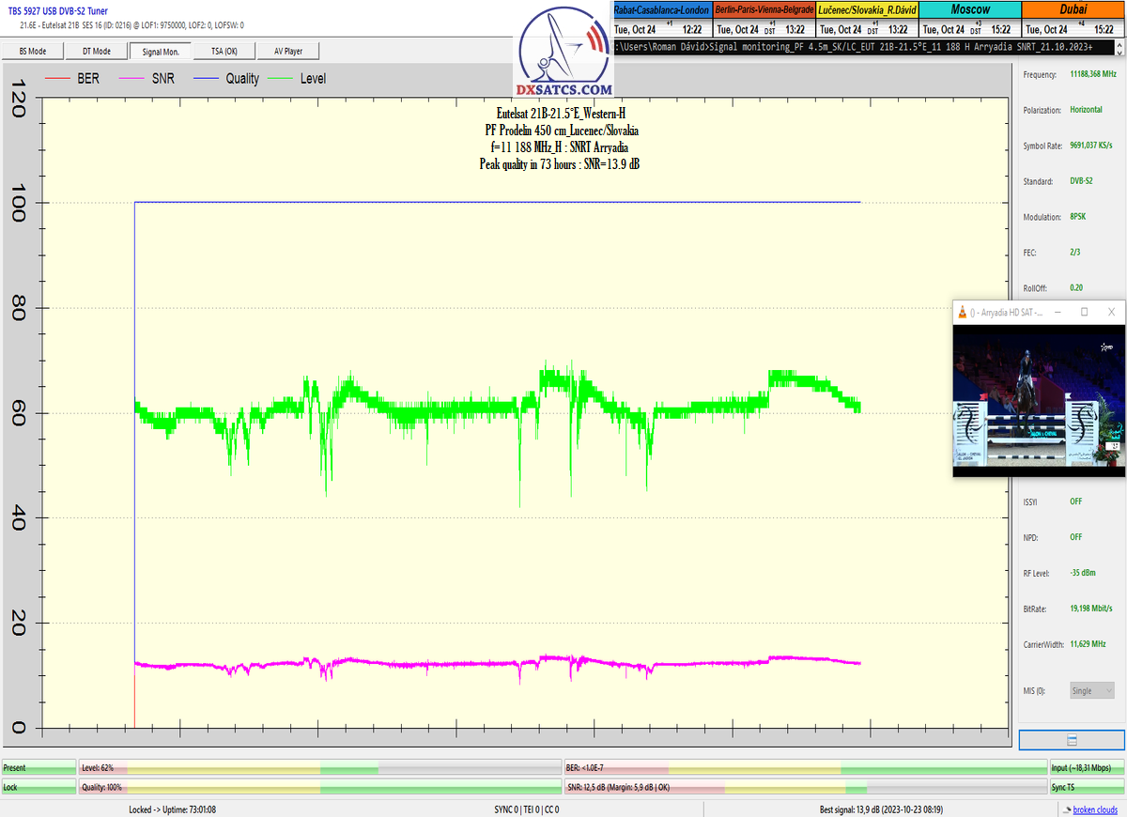This screenshot has height=817, width=1127.
Task: Open the broken clouds weather link
Action: pos(1095,809)
